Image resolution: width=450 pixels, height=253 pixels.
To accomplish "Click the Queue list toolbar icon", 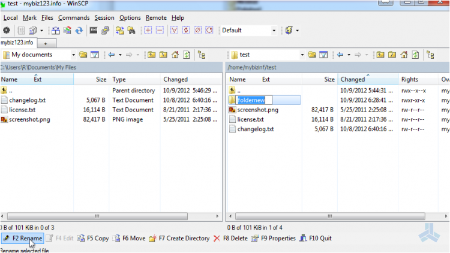I will 21,31.
